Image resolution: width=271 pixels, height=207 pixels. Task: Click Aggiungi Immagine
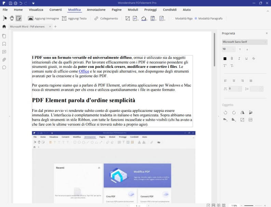click(43, 18)
